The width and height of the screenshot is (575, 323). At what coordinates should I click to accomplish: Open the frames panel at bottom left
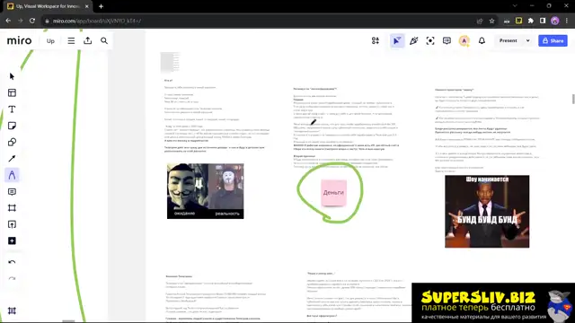12,310
